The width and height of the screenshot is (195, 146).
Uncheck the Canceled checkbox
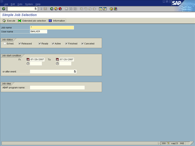tap(82, 44)
